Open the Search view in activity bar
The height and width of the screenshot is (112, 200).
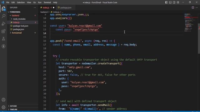click(3, 16)
